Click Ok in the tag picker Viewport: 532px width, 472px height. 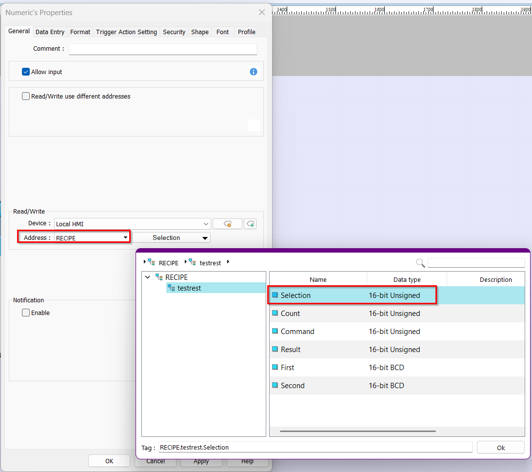point(500,447)
